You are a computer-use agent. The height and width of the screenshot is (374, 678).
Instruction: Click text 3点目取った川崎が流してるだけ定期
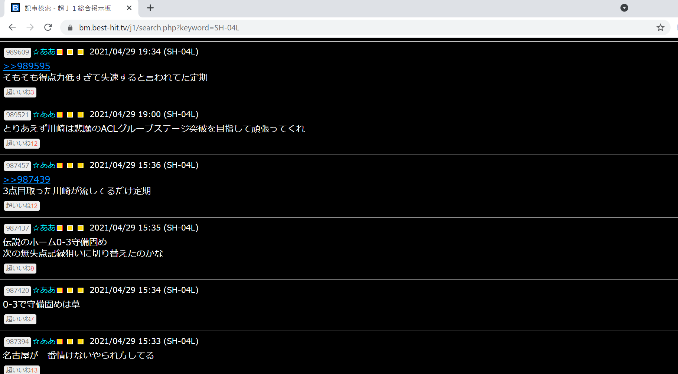tap(77, 191)
